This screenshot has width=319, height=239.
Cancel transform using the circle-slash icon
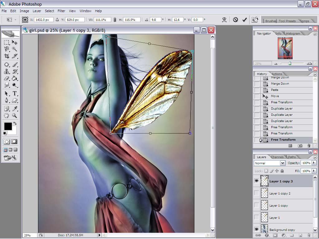[x=236, y=20]
